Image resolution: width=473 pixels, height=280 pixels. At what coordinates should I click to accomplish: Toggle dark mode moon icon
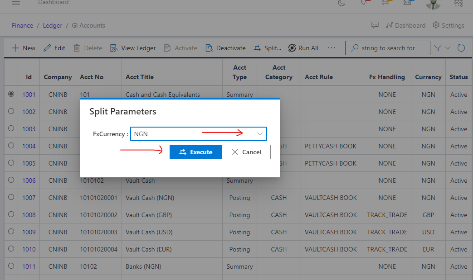pos(341,3)
